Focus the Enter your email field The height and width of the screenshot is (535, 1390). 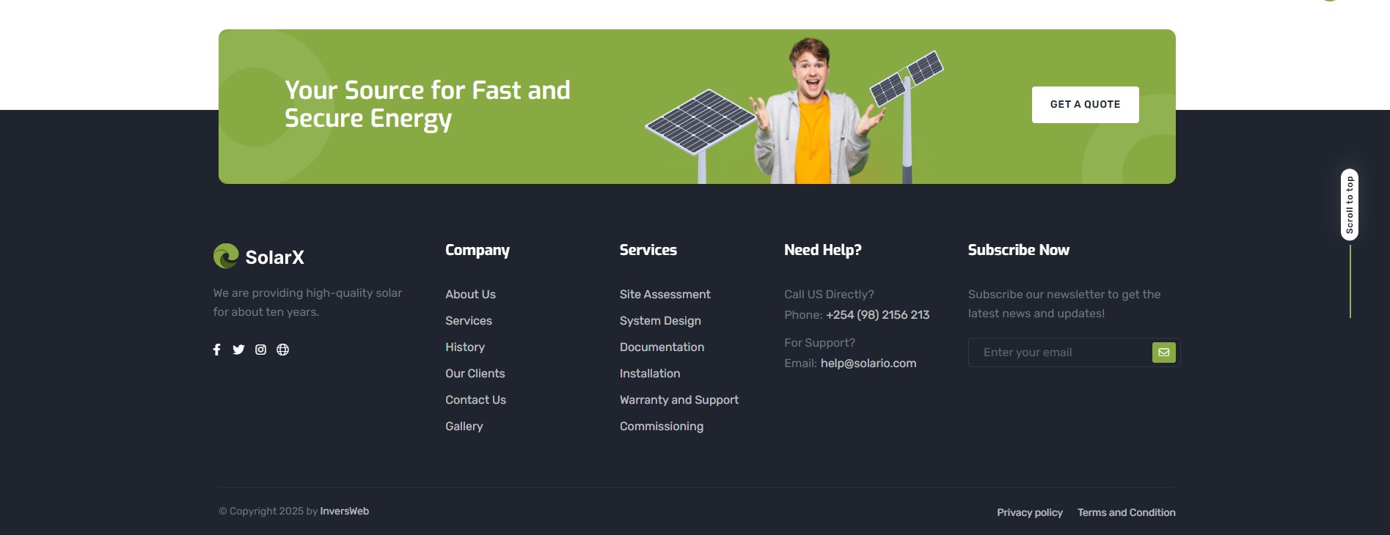pos(1059,353)
